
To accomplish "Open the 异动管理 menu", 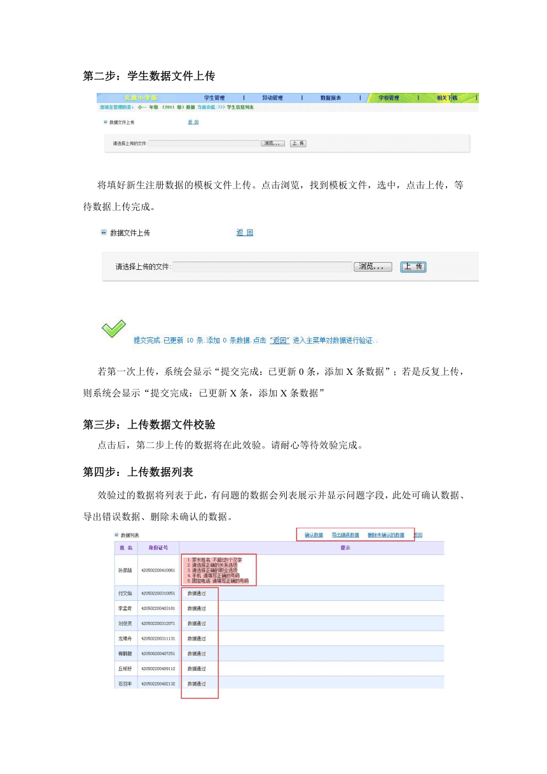I will (x=272, y=98).
